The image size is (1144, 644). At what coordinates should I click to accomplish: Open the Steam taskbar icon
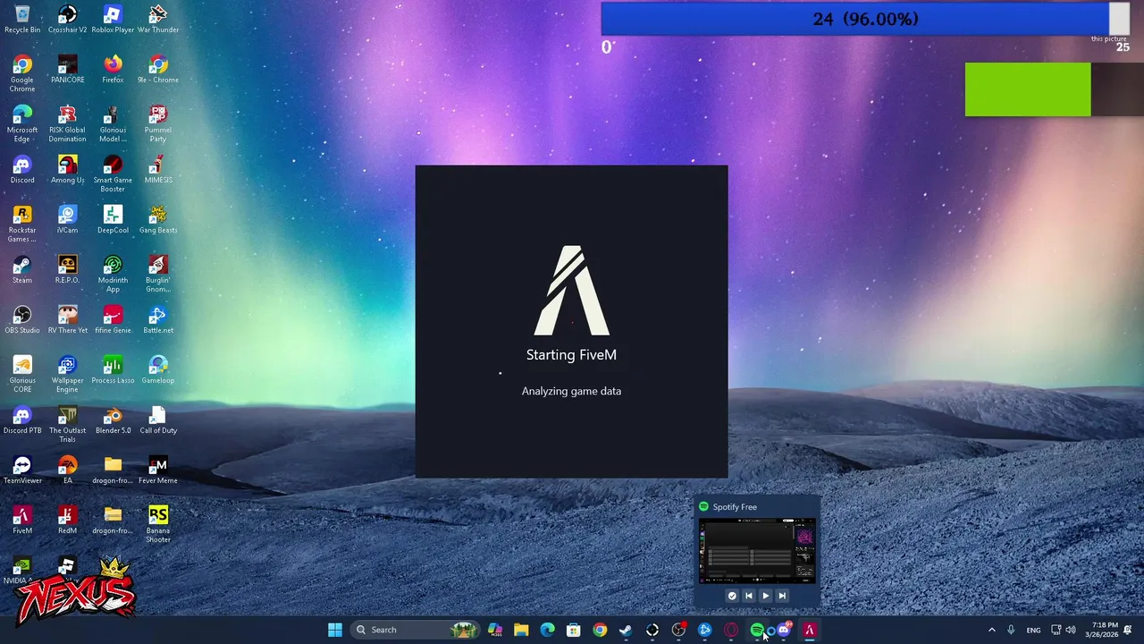click(x=626, y=630)
